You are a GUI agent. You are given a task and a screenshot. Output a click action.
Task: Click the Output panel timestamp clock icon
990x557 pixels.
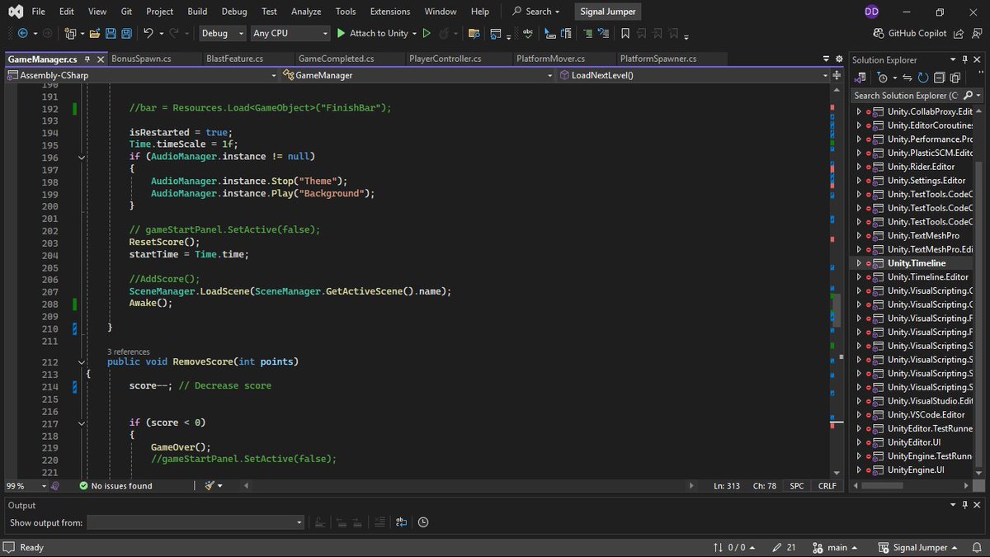pos(423,522)
